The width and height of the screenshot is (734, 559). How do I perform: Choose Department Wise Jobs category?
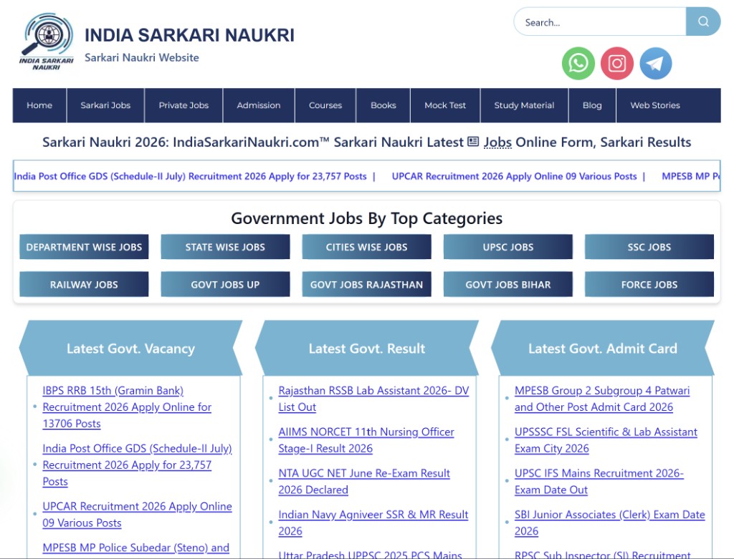point(84,247)
